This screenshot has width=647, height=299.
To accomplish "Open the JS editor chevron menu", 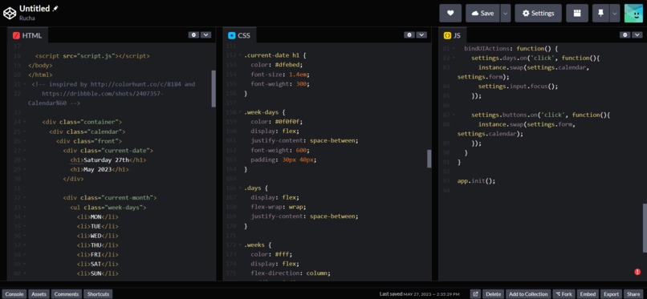I will pyautogui.click(x=637, y=35).
